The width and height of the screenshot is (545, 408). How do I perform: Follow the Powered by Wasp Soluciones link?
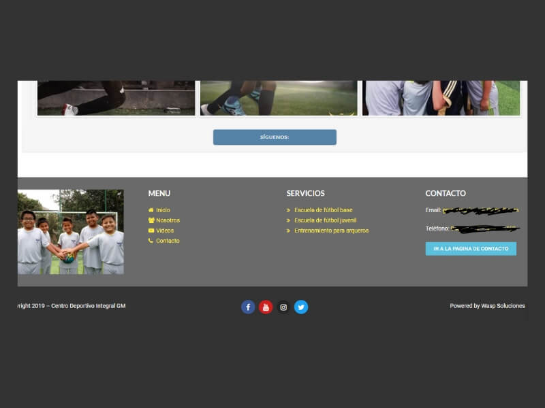[x=487, y=306]
